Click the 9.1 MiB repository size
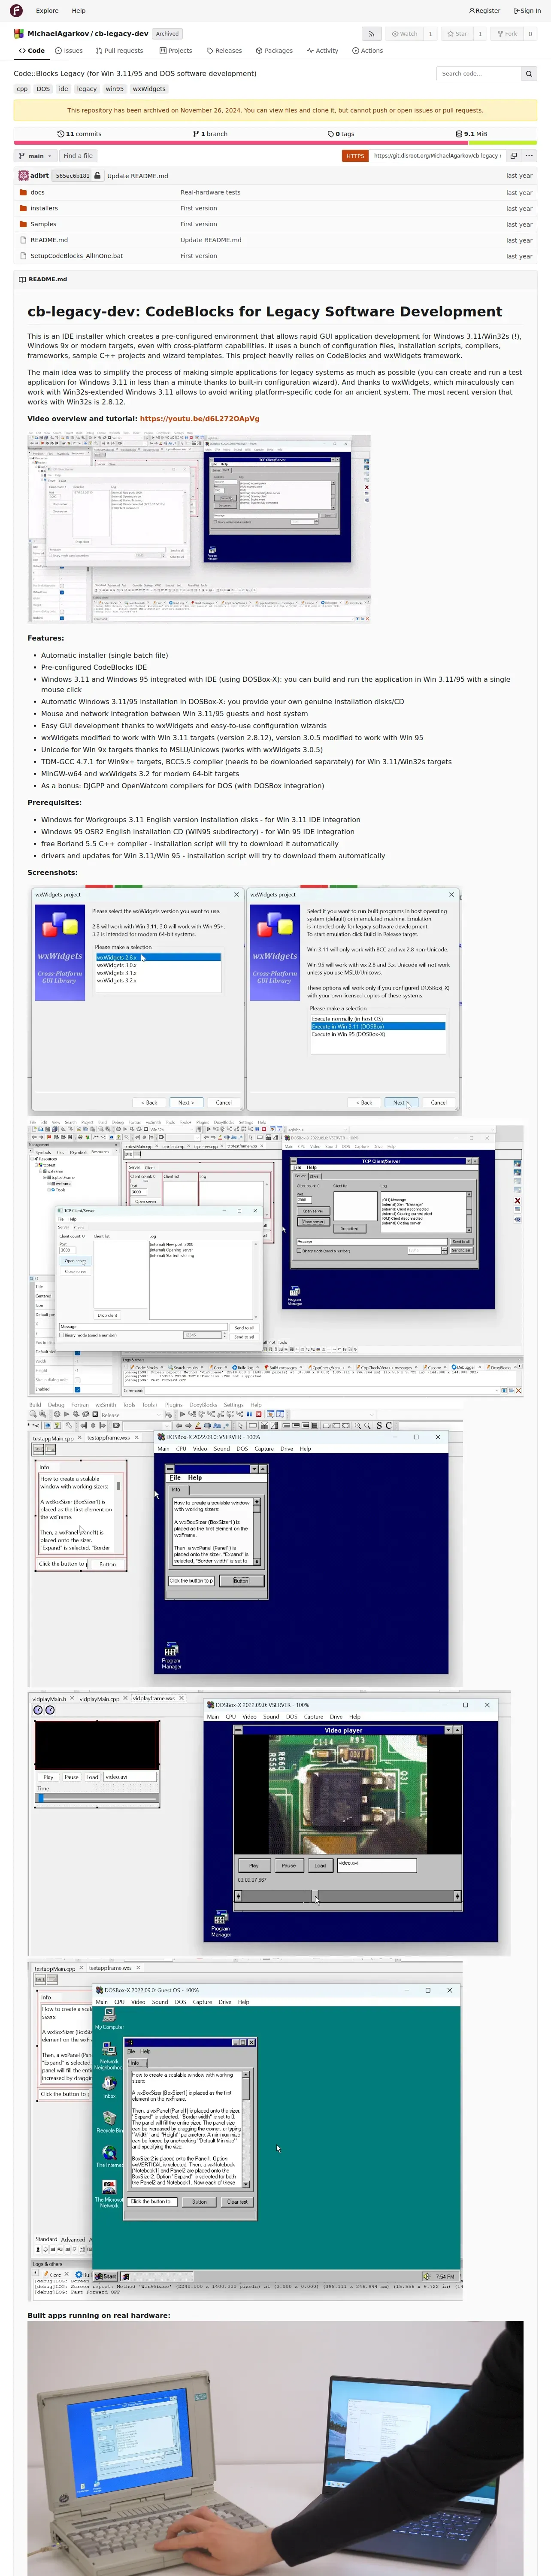551x2576 pixels. (472, 134)
